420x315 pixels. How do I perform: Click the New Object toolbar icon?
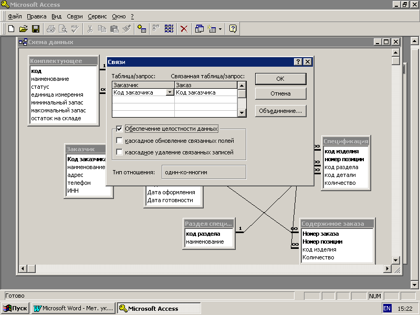click(212, 29)
